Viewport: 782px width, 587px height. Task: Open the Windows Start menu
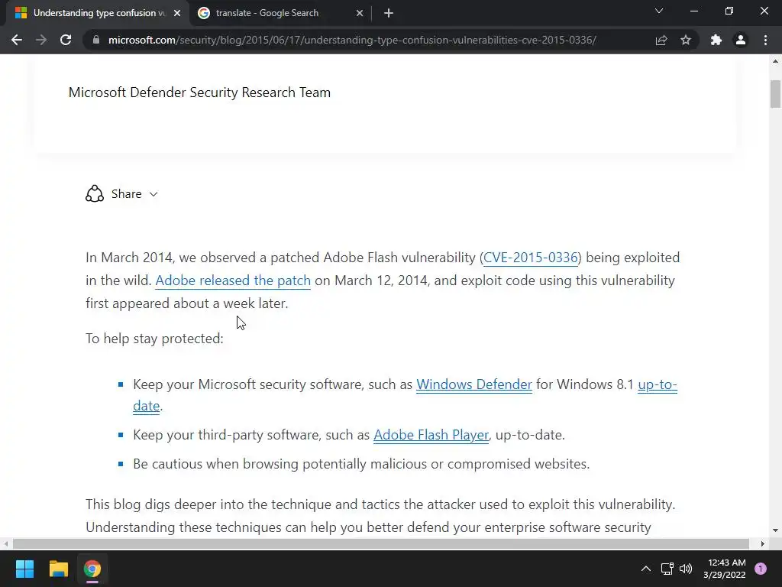point(24,569)
